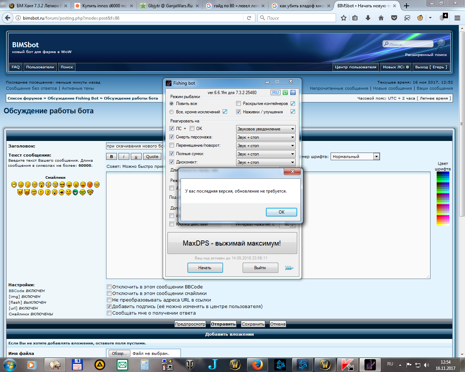The height and width of the screenshot is (372, 465).
Task: Switch to 'БМ Хант 7.3.2 Легион' tab
Action: pyautogui.click(x=38, y=6)
